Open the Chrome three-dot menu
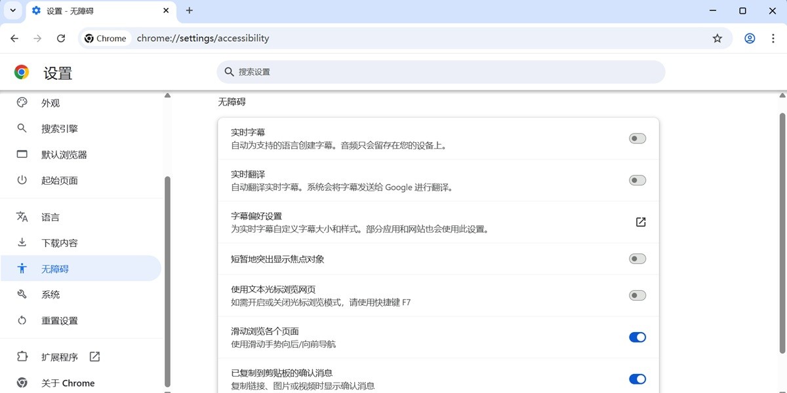This screenshot has width=787, height=393. [x=775, y=38]
